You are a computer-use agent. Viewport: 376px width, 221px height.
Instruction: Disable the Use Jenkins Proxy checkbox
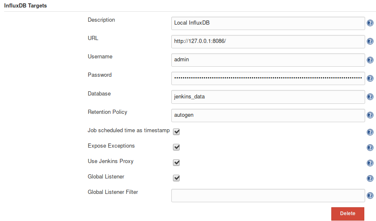click(176, 163)
